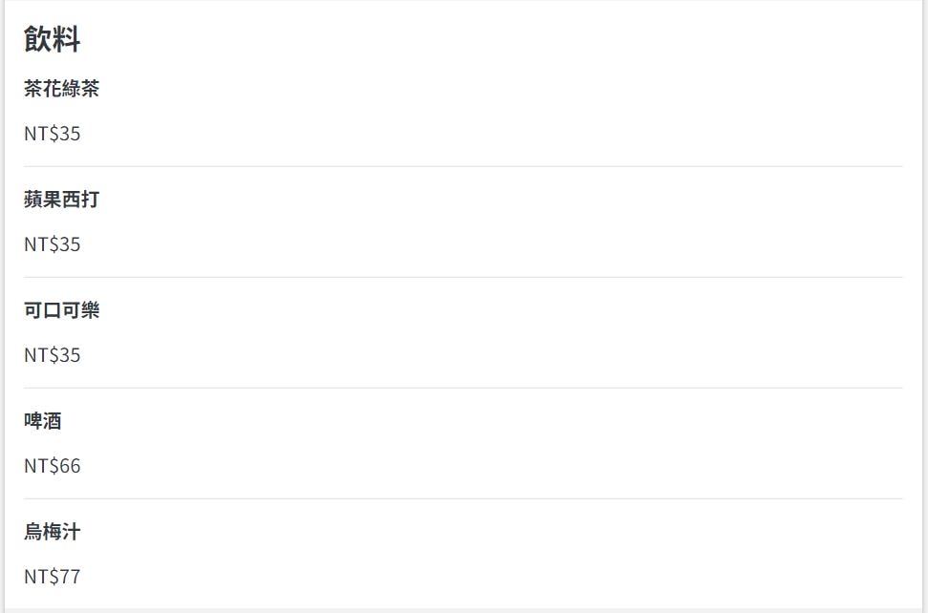Screen dimensions: 928x613
Task: Click the NT$35 price under 茶花綠茶
Action: click(52, 134)
